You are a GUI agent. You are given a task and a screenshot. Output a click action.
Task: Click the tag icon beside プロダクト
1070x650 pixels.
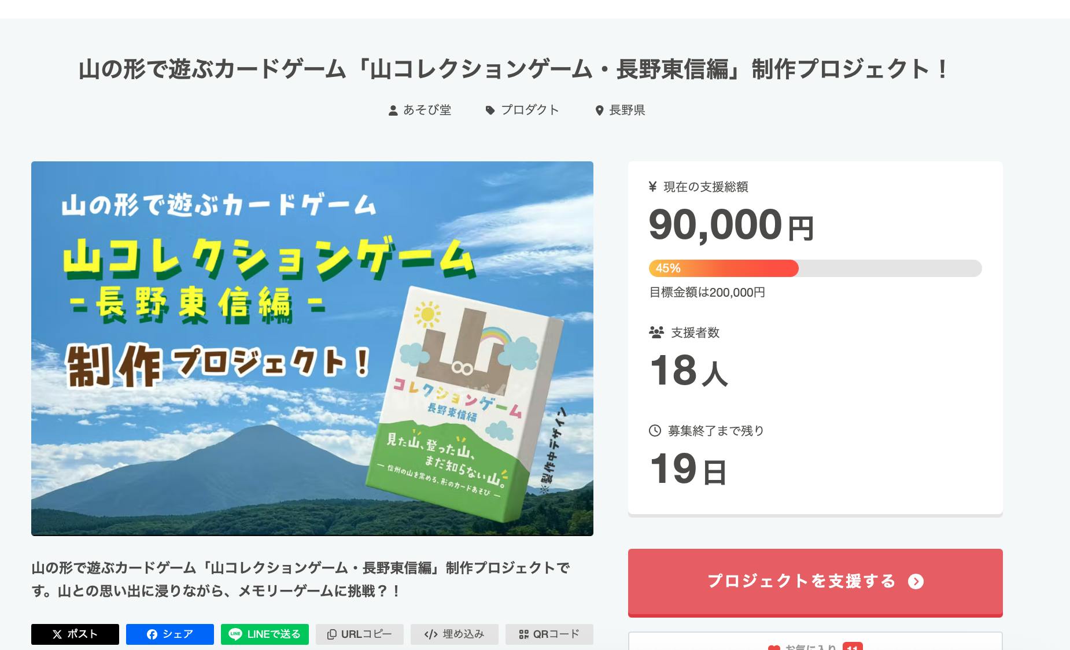(490, 110)
